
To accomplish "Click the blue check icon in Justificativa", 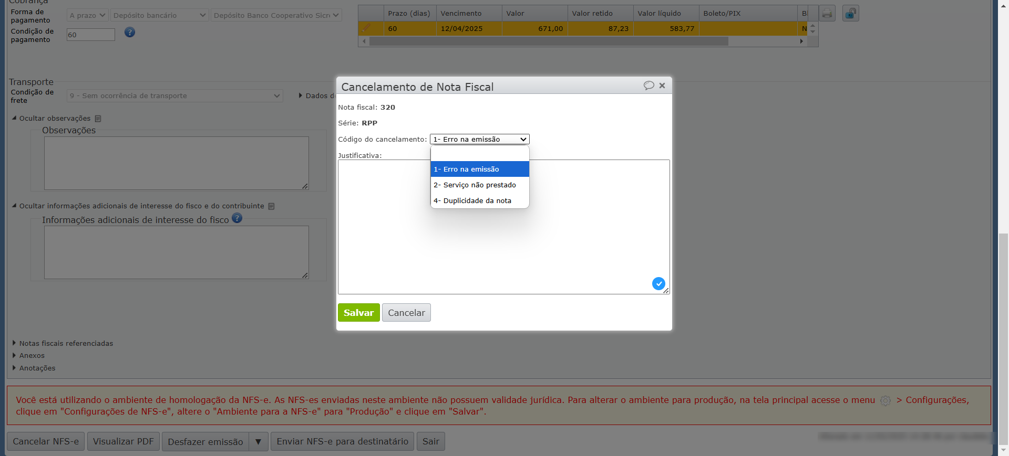I will [x=658, y=283].
